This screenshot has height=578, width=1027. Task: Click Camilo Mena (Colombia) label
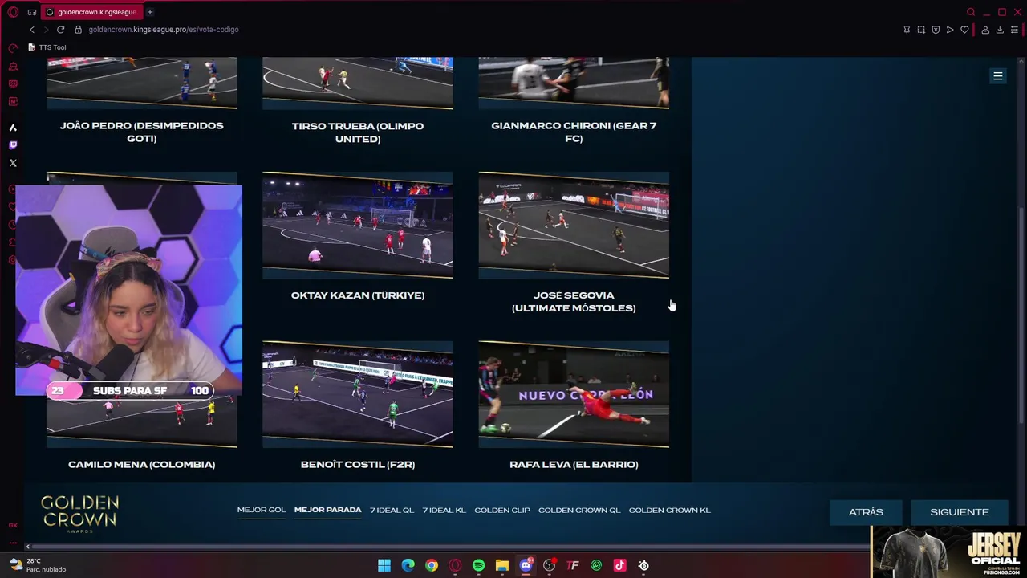coord(142,465)
